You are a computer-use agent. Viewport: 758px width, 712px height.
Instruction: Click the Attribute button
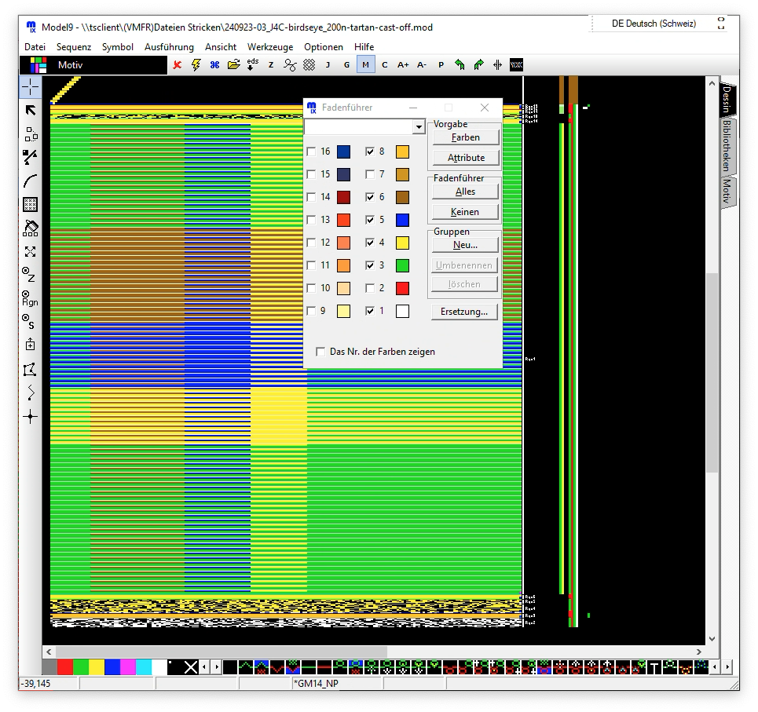(466, 158)
